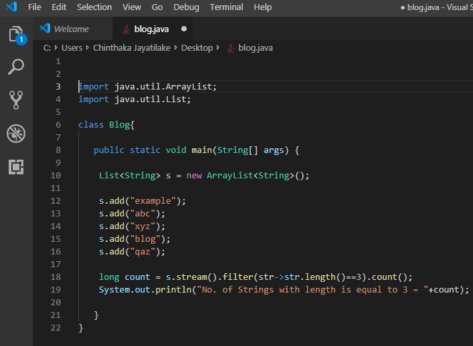The width and height of the screenshot is (473, 346).
Task: Click 'class Blog{' declaration
Action: [106, 125]
